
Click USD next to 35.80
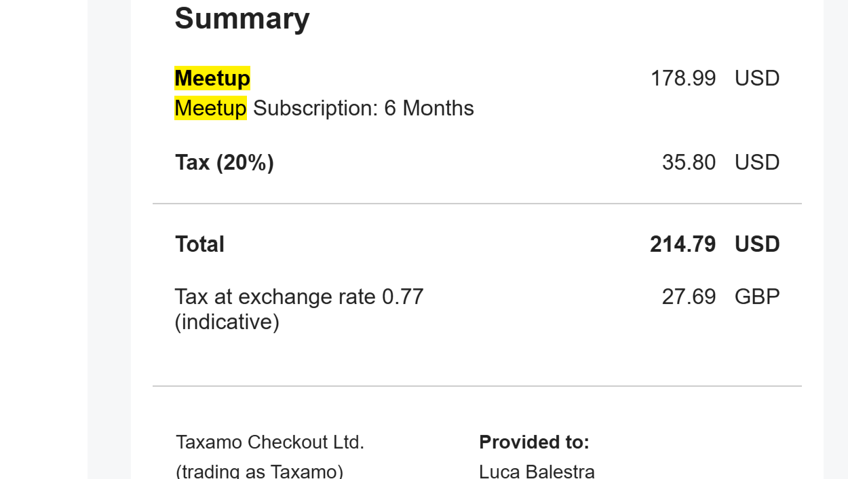pos(756,163)
